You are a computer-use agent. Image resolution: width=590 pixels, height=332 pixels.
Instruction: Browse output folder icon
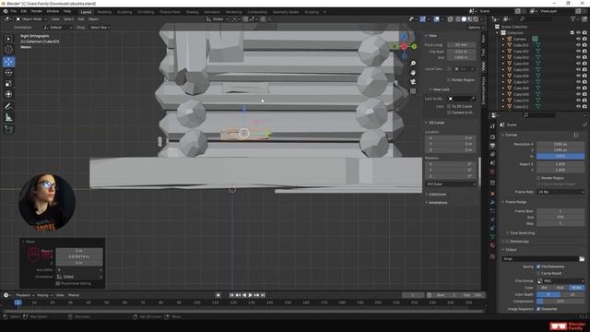(582, 259)
